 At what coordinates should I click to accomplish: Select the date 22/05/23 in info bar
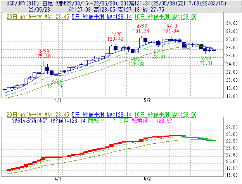click(x=39, y=10)
